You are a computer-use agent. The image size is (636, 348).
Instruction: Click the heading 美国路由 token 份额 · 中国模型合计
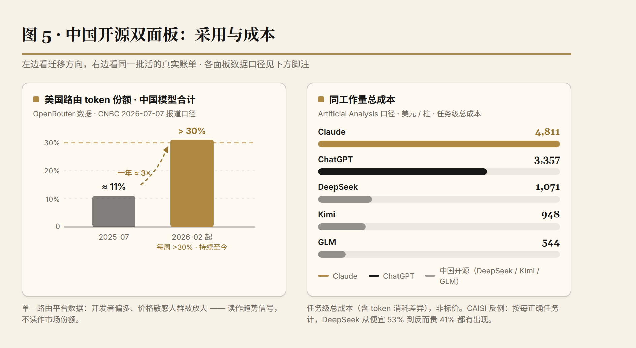120,99
